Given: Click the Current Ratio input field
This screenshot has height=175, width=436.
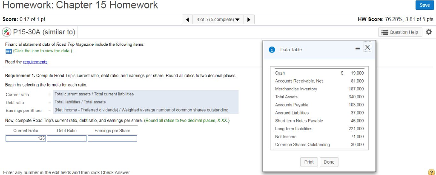Looking at the screenshot, I should pos(26,138).
